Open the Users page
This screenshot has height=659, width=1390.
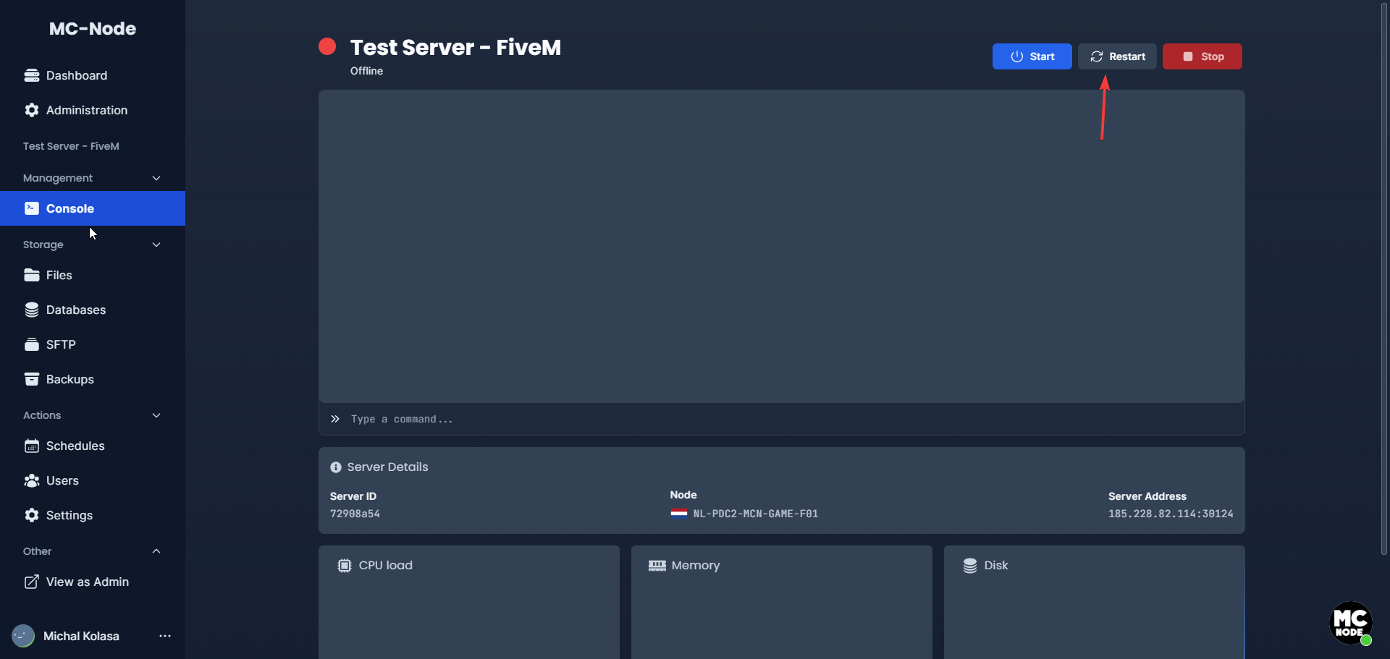[93, 480]
